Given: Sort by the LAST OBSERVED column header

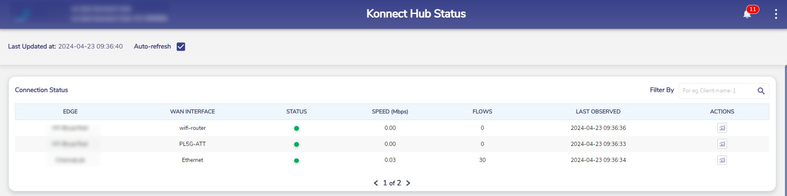Looking at the screenshot, I should coord(598,112).
